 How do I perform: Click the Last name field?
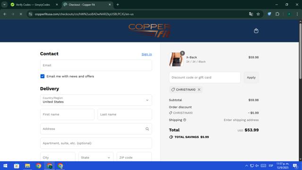[125, 114]
